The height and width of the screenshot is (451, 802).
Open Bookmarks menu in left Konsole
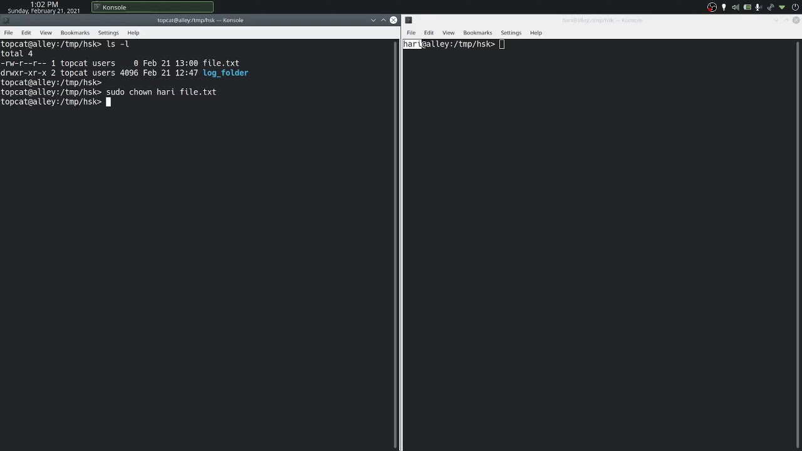pyautogui.click(x=75, y=33)
